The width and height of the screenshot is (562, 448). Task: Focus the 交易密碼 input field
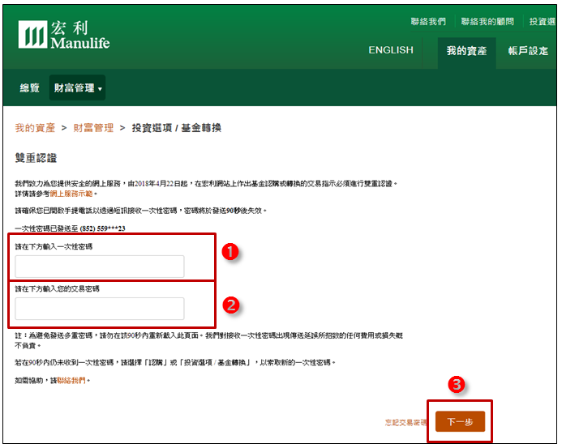100,309
